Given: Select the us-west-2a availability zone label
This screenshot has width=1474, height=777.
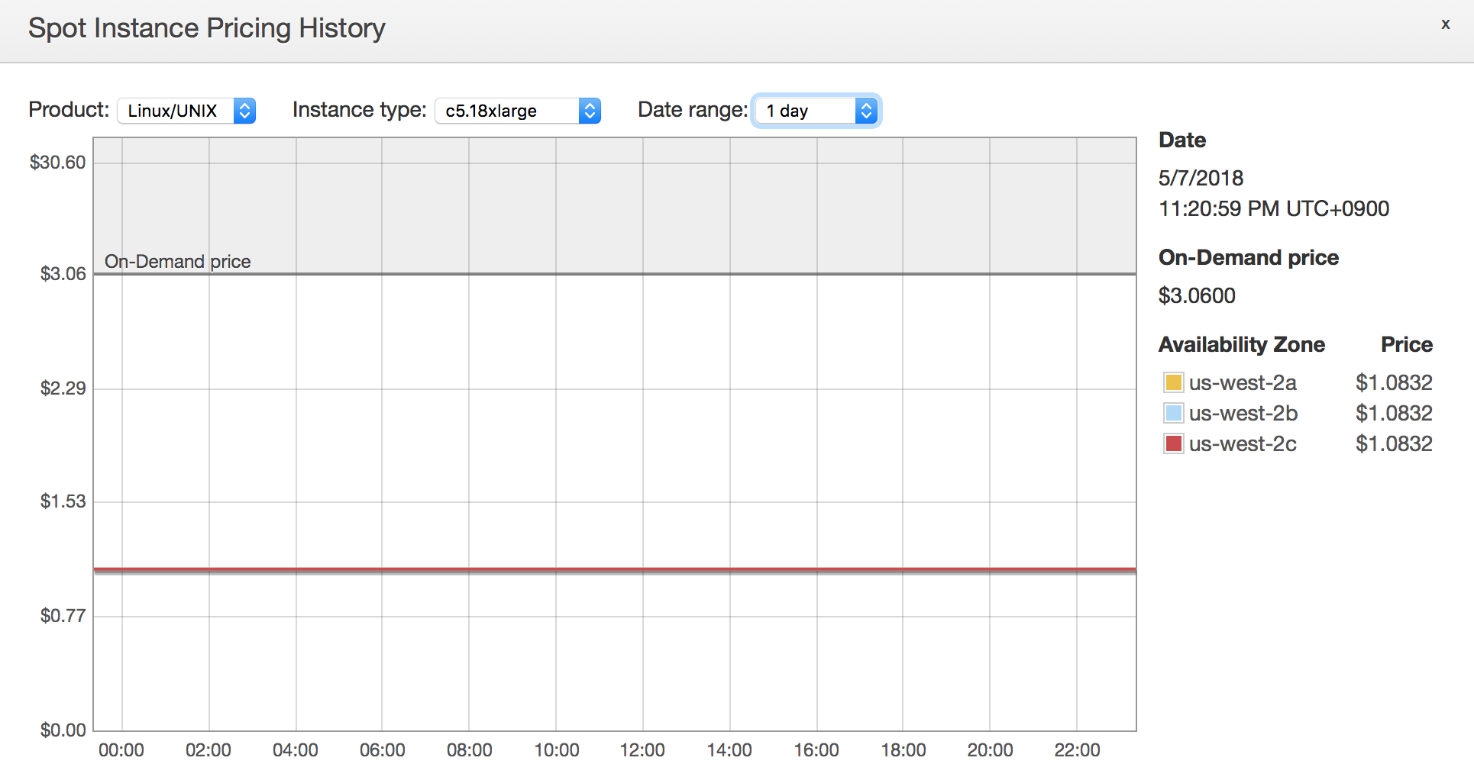Looking at the screenshot, I should tap(1243, 382).
